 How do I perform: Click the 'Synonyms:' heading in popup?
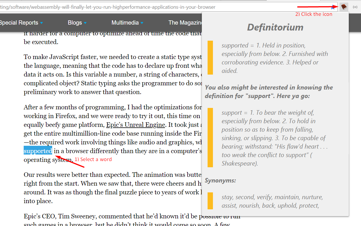[220, 180]
